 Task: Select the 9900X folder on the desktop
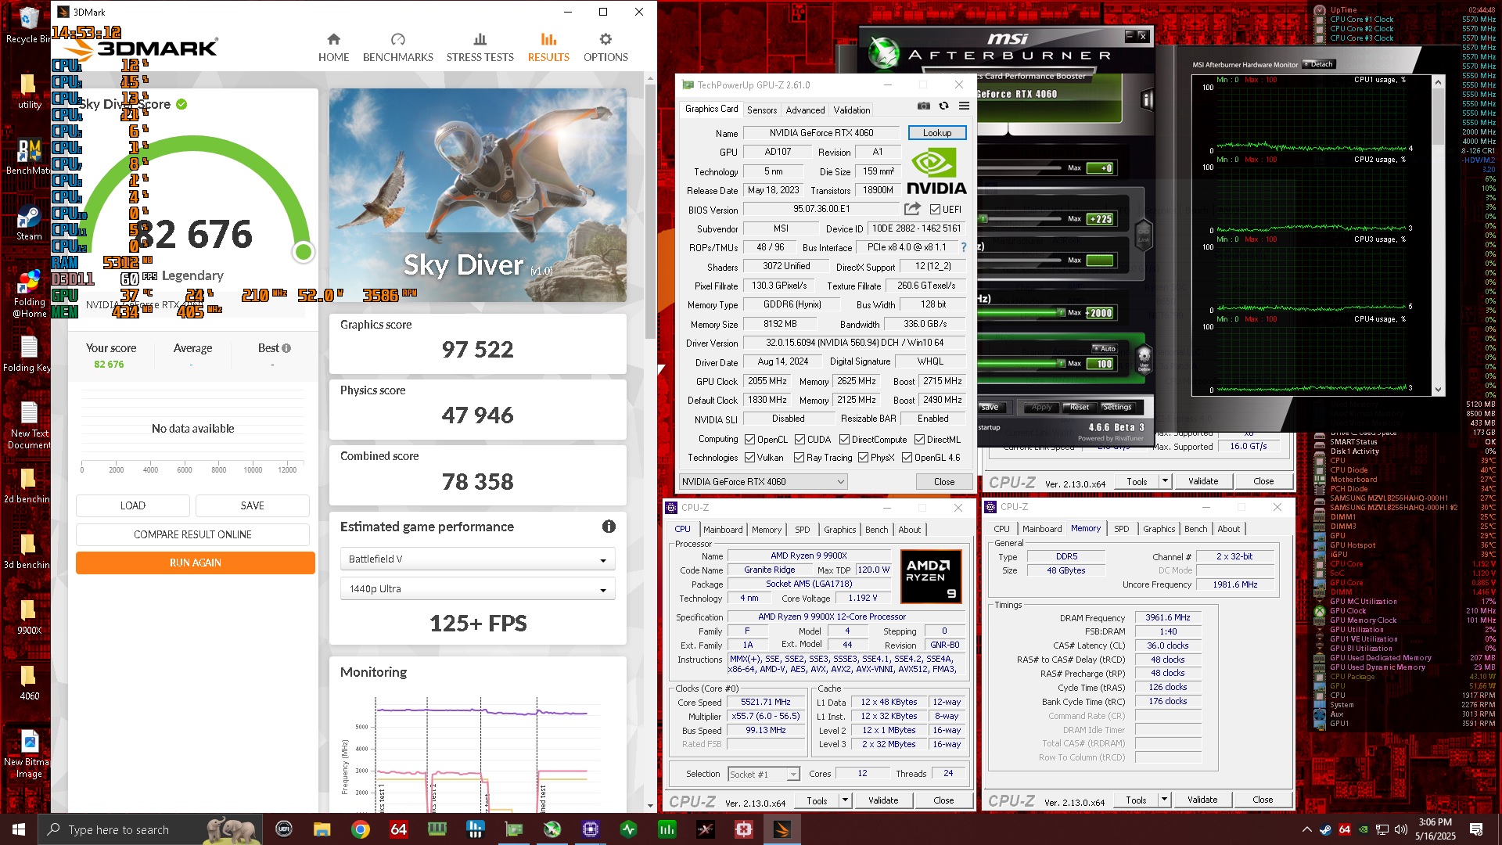[29, 617]
